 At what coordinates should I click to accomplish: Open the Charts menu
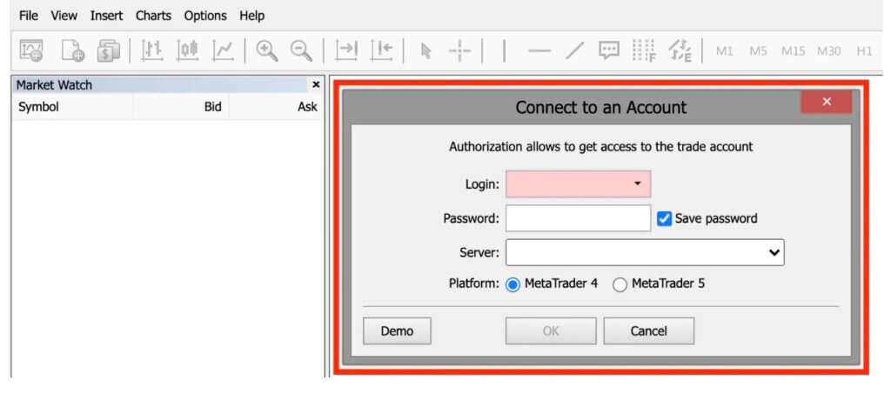pyautogui.click(x=153, y=16)
